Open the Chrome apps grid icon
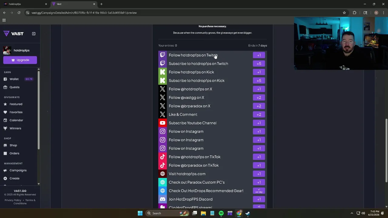This screenshot has height=218, width=388. 4,20
